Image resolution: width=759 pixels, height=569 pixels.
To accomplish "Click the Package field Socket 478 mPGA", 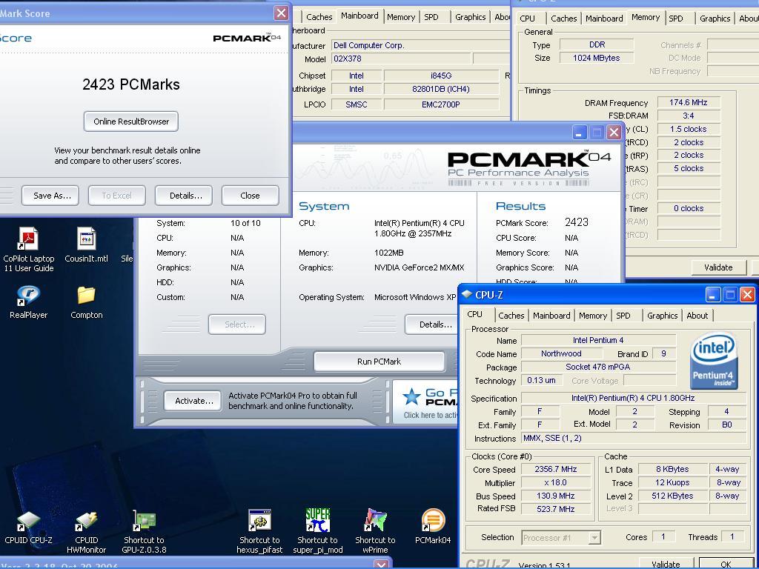I will 598,367.
